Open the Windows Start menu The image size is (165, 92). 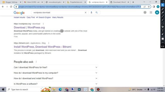[x=3, y=89]
